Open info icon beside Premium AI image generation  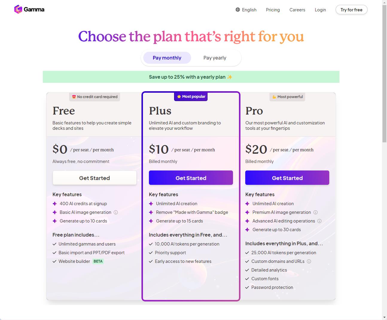316,212
